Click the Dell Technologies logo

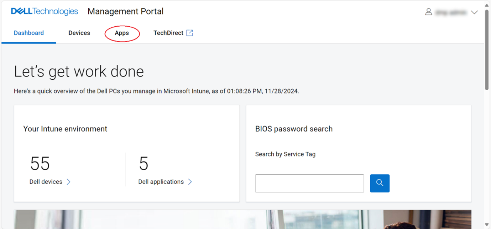click(45, 11)
